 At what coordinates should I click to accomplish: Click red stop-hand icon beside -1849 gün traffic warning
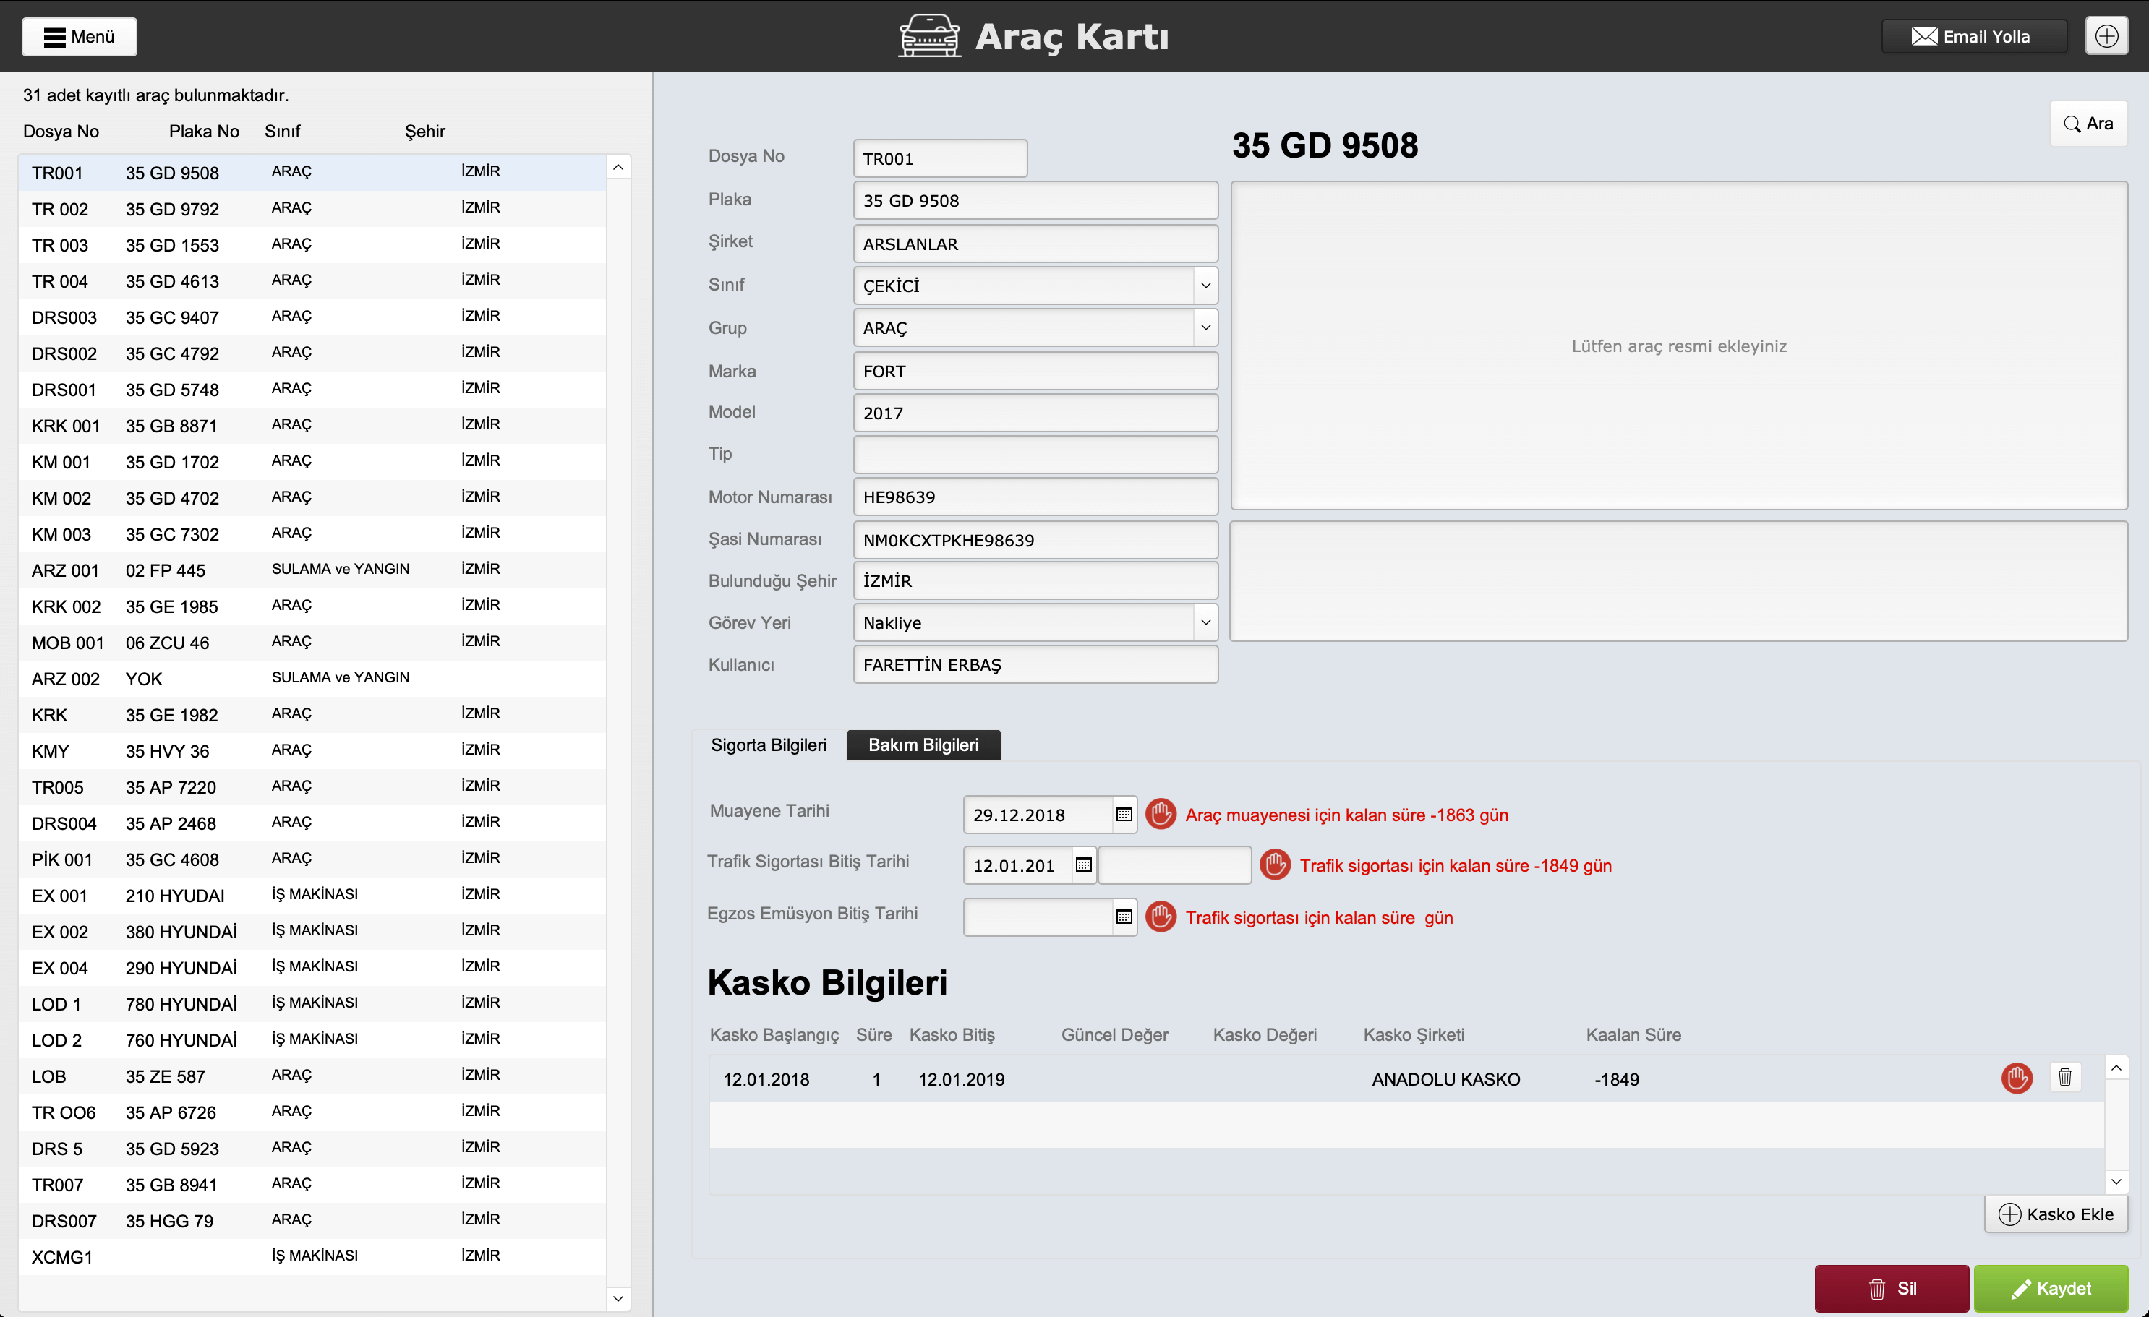pos(1275,865)
